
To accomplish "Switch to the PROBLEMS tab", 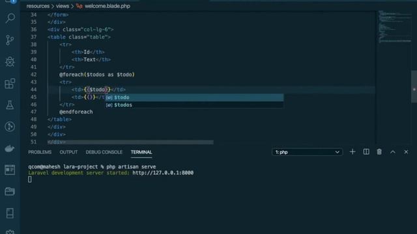I will coord(40,152).
